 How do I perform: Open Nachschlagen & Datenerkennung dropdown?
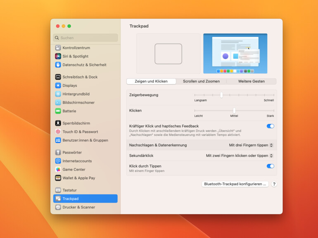(x=251, y=145)
